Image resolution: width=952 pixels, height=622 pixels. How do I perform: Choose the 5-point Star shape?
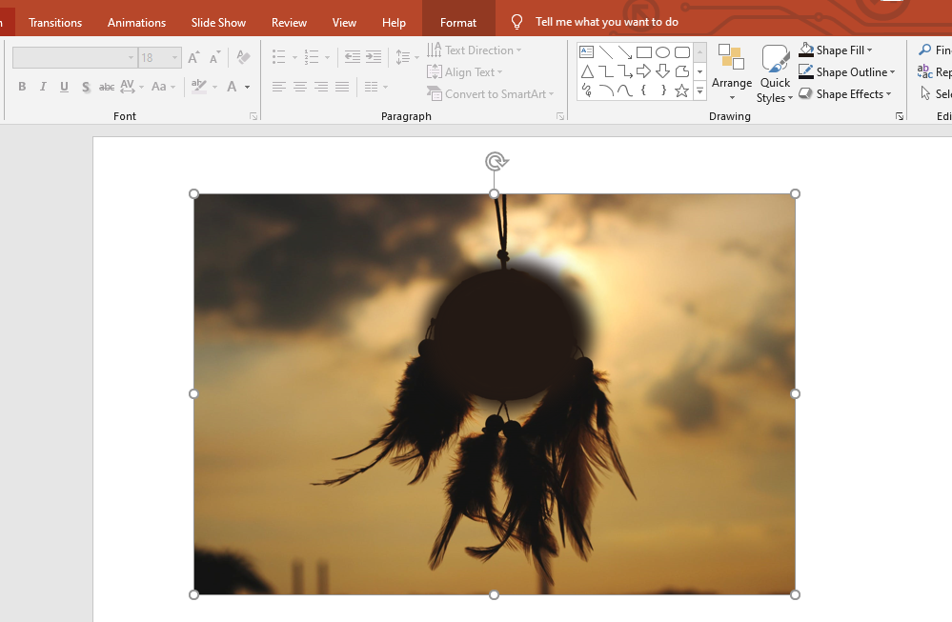(681, 91)
